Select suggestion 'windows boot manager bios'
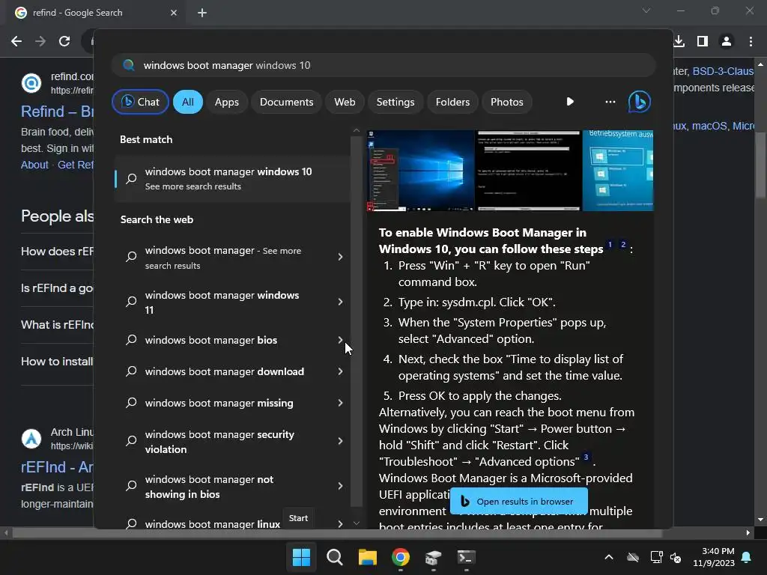767x575 pixels. point(210,340)
